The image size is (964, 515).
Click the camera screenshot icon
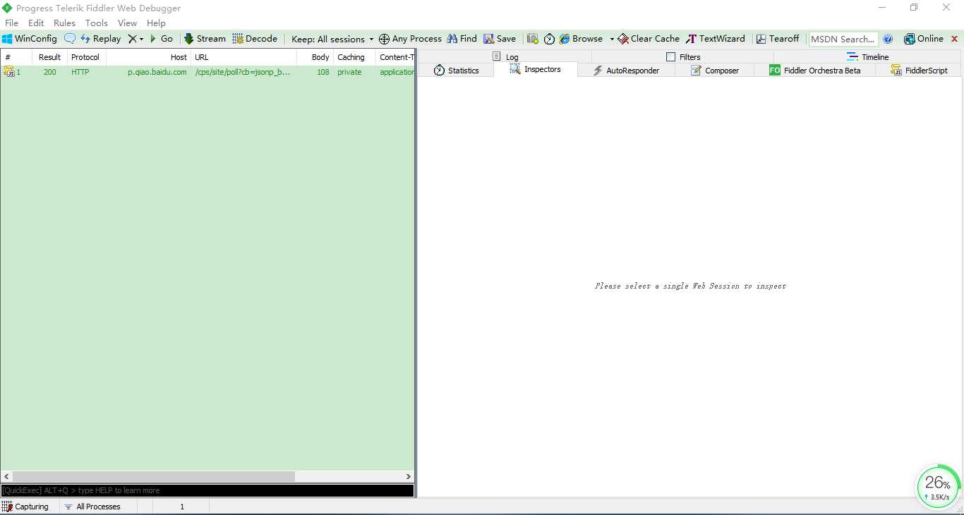pyautogui.click(x=533, y=39)
